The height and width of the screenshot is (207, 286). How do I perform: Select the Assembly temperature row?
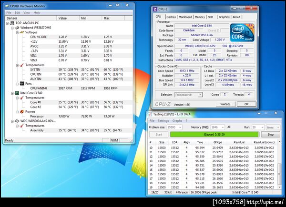tap(81, 130)
